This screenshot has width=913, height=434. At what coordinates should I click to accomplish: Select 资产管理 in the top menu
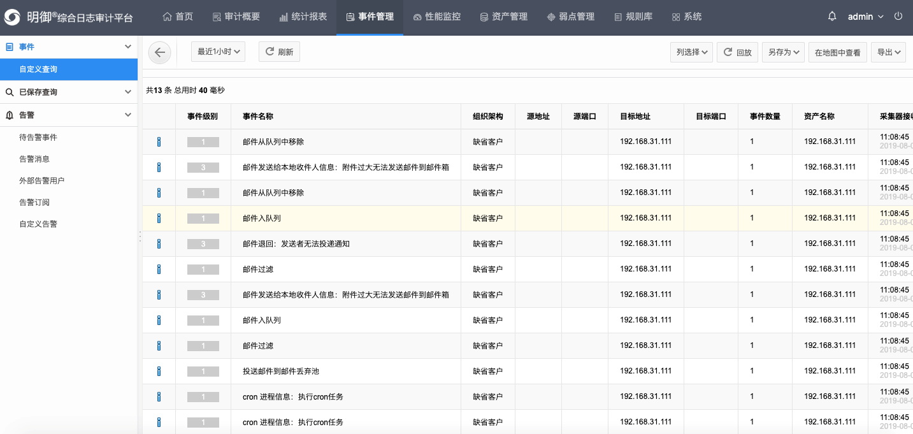503,17
